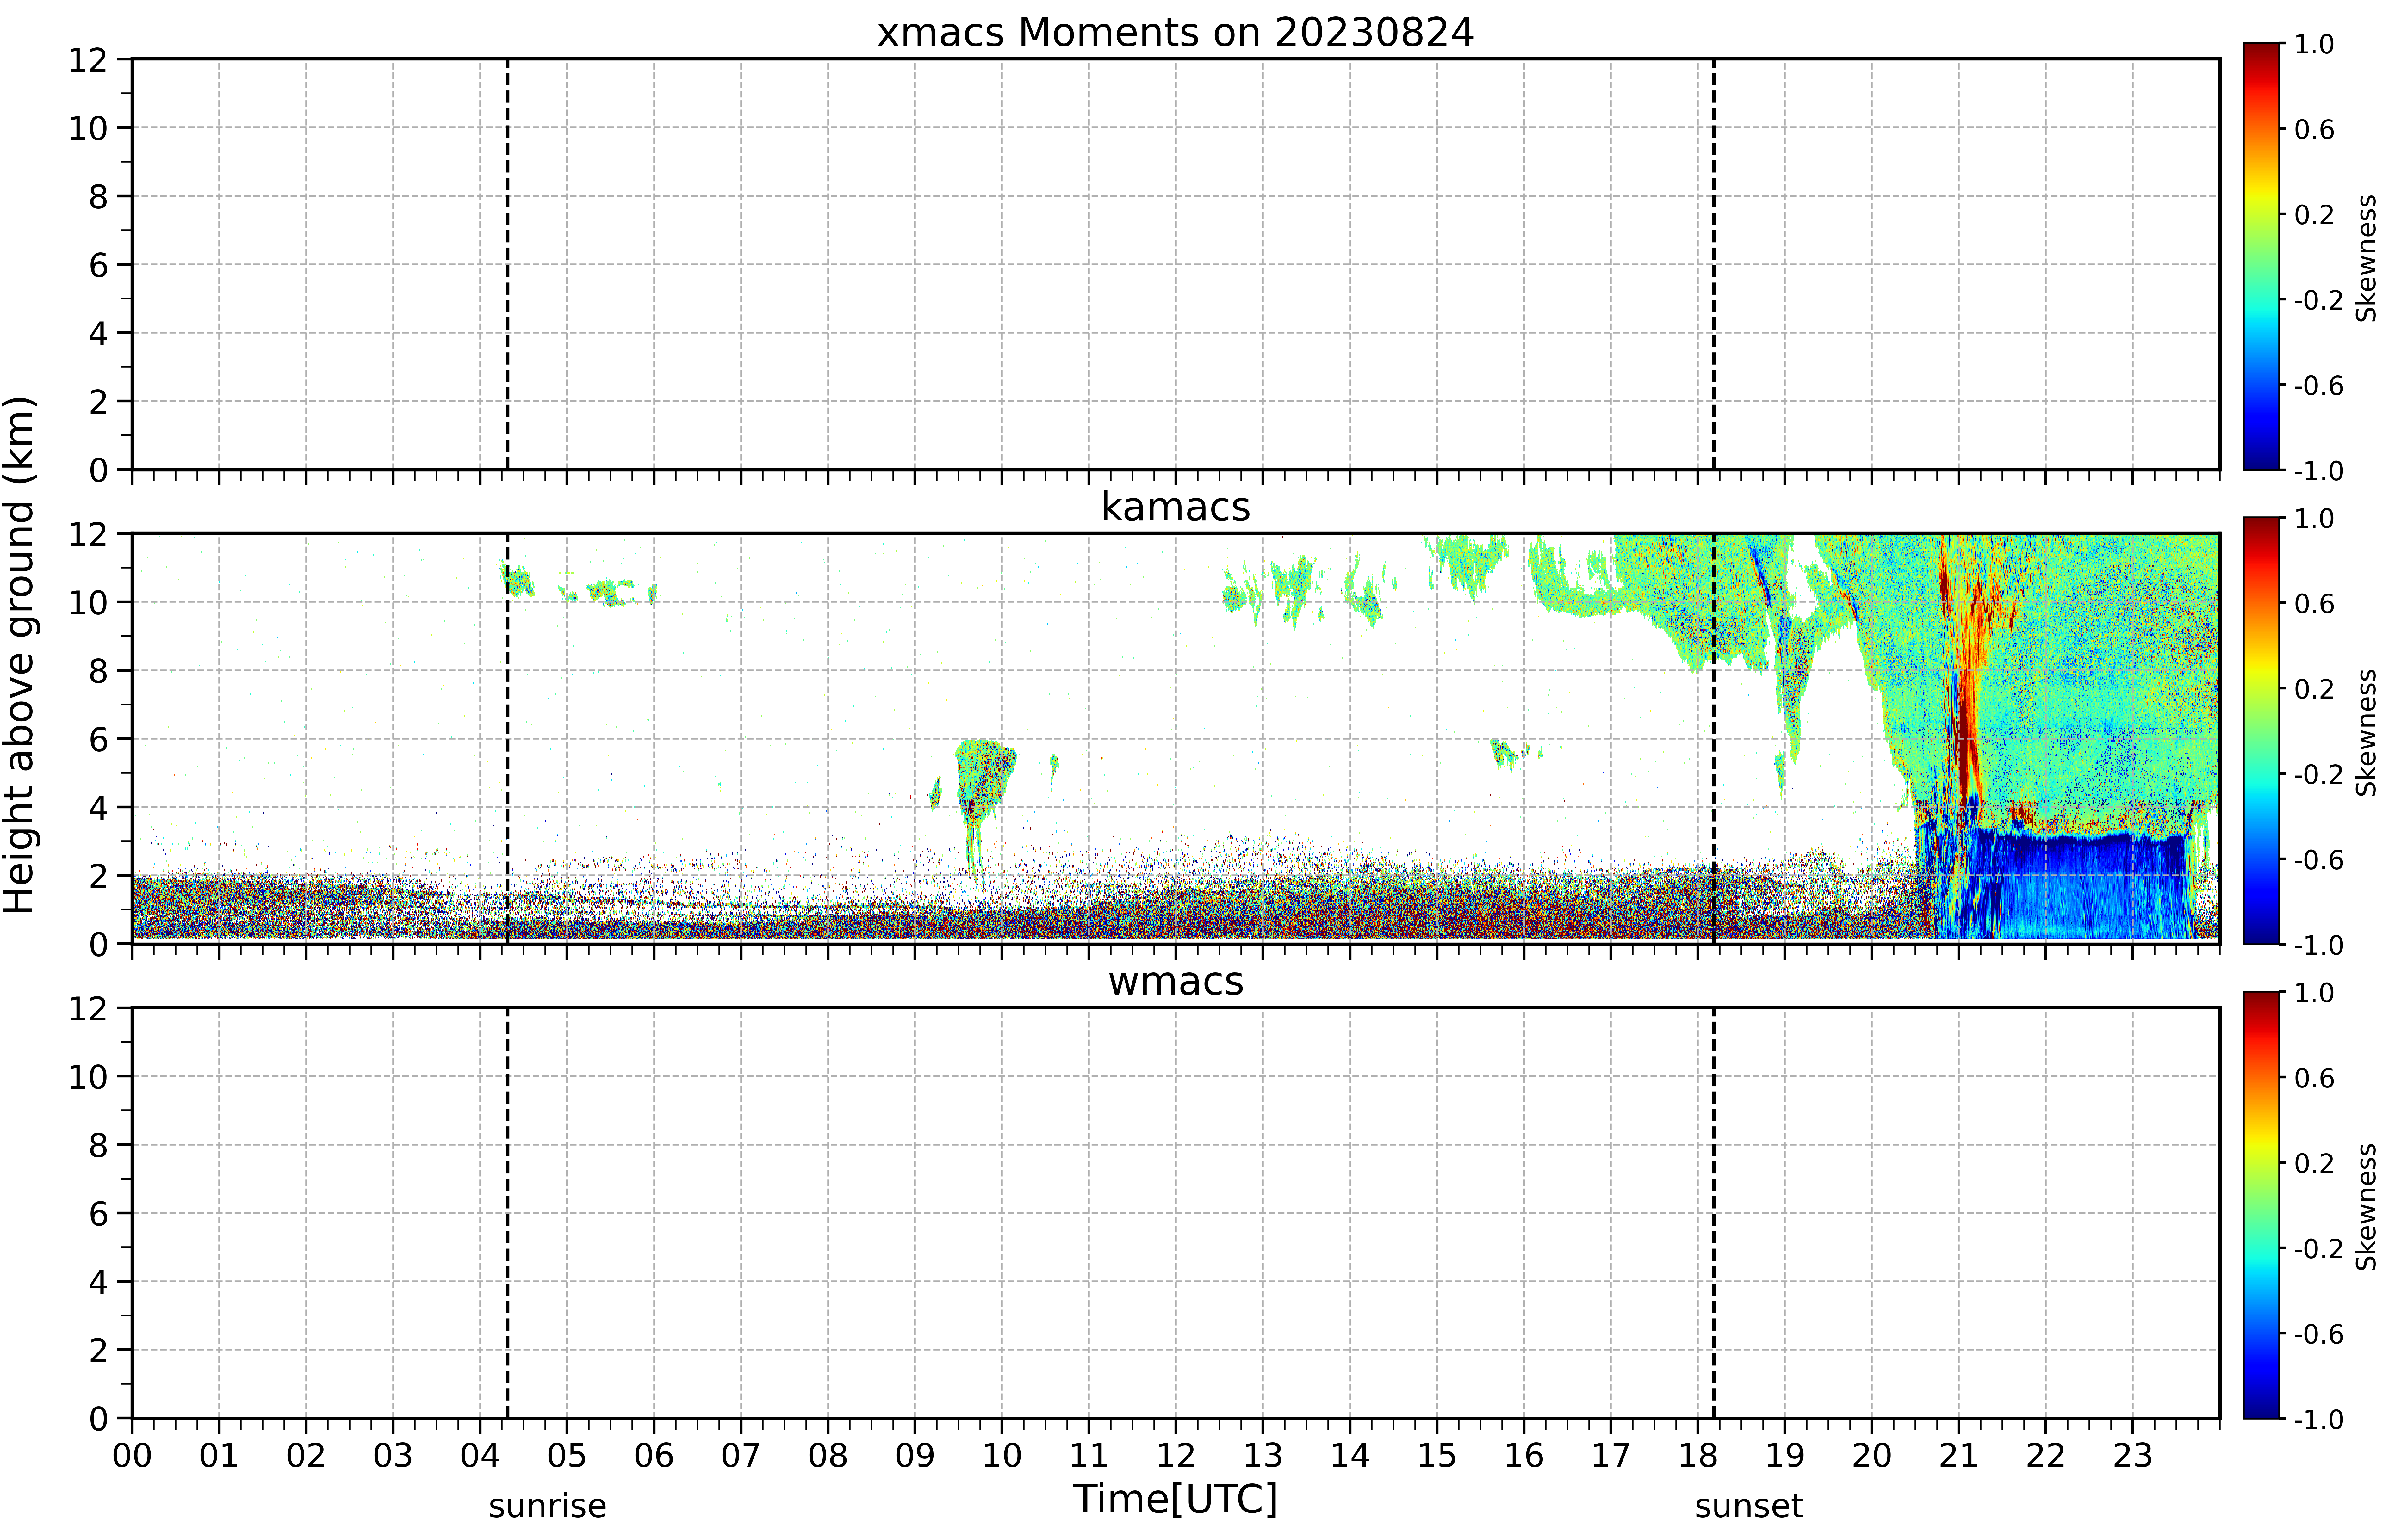Screen dimensions: 2395x1540
Task: Select the "Skewness" label beside the xmacs colorbar
Action: [x=2366, y=258]
